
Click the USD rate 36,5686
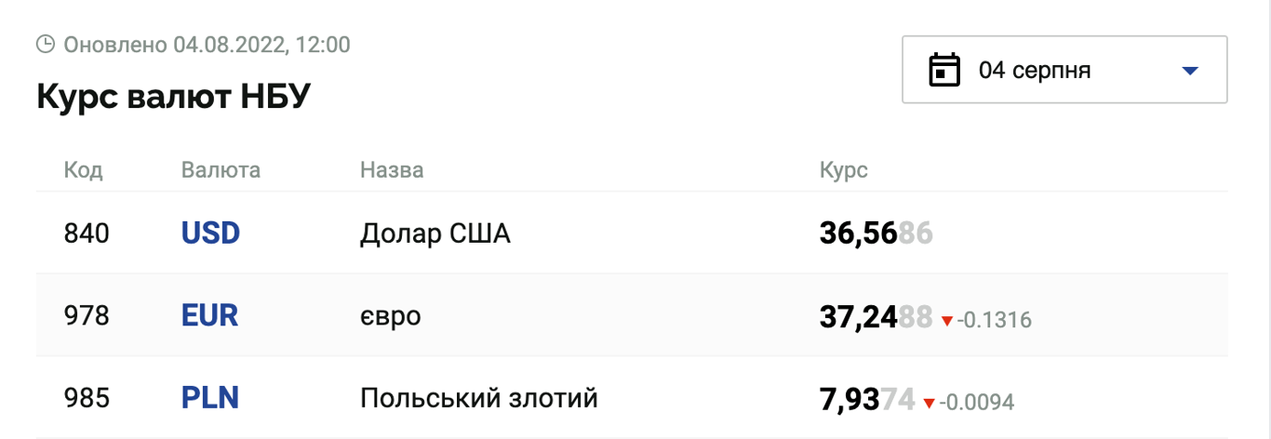pyautogui.click(x=876, y=234)
